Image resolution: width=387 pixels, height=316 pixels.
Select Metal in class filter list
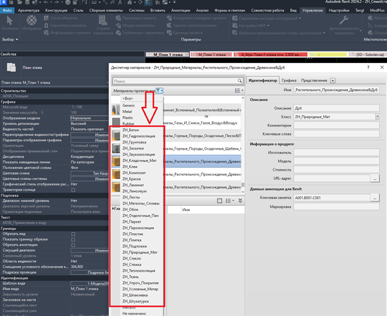(x=127, y=111)
